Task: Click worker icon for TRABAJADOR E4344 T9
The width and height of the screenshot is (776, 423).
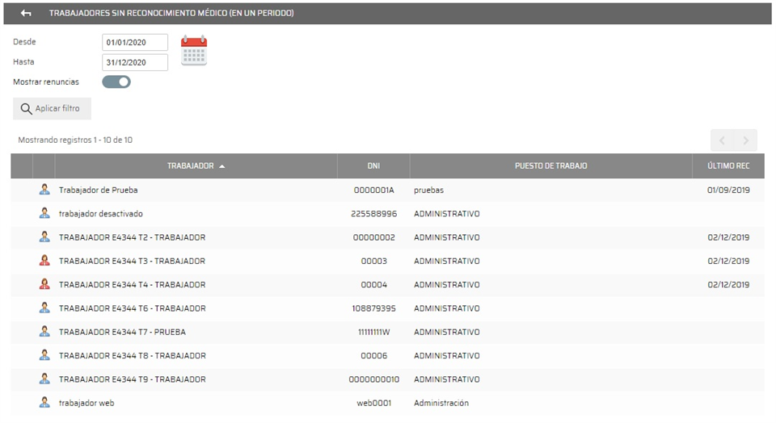Action: tap(44, 379)
